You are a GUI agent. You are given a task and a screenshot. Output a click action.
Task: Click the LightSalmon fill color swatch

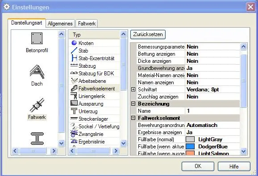tap(190, 153)
